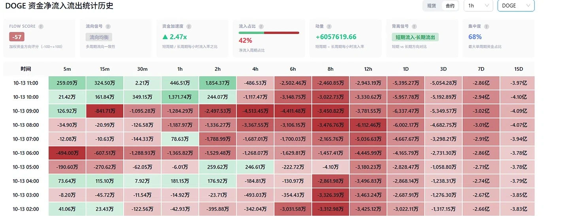
Task: Click the 6h column header
Action: click(293, 69)
